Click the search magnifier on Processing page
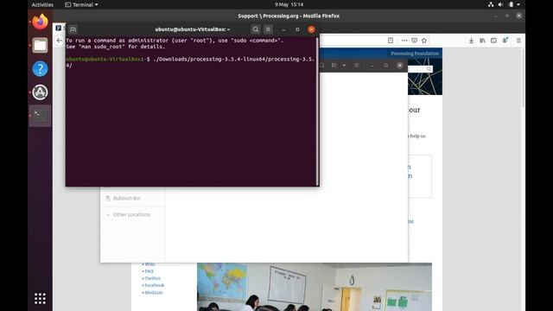Viewport: 553px width, 311px height. coord(429,69)
